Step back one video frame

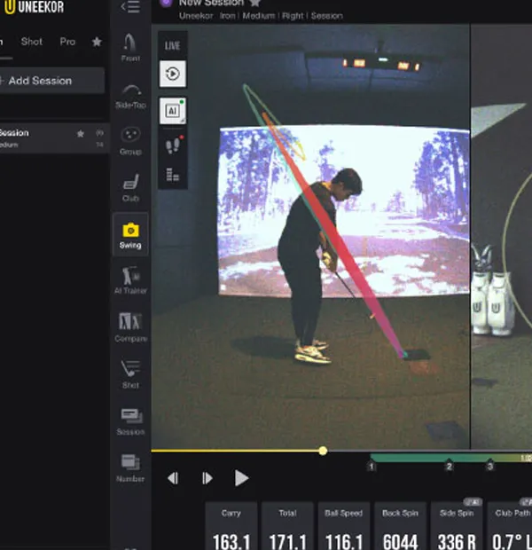pyautogui.click(x=173, y=478)
